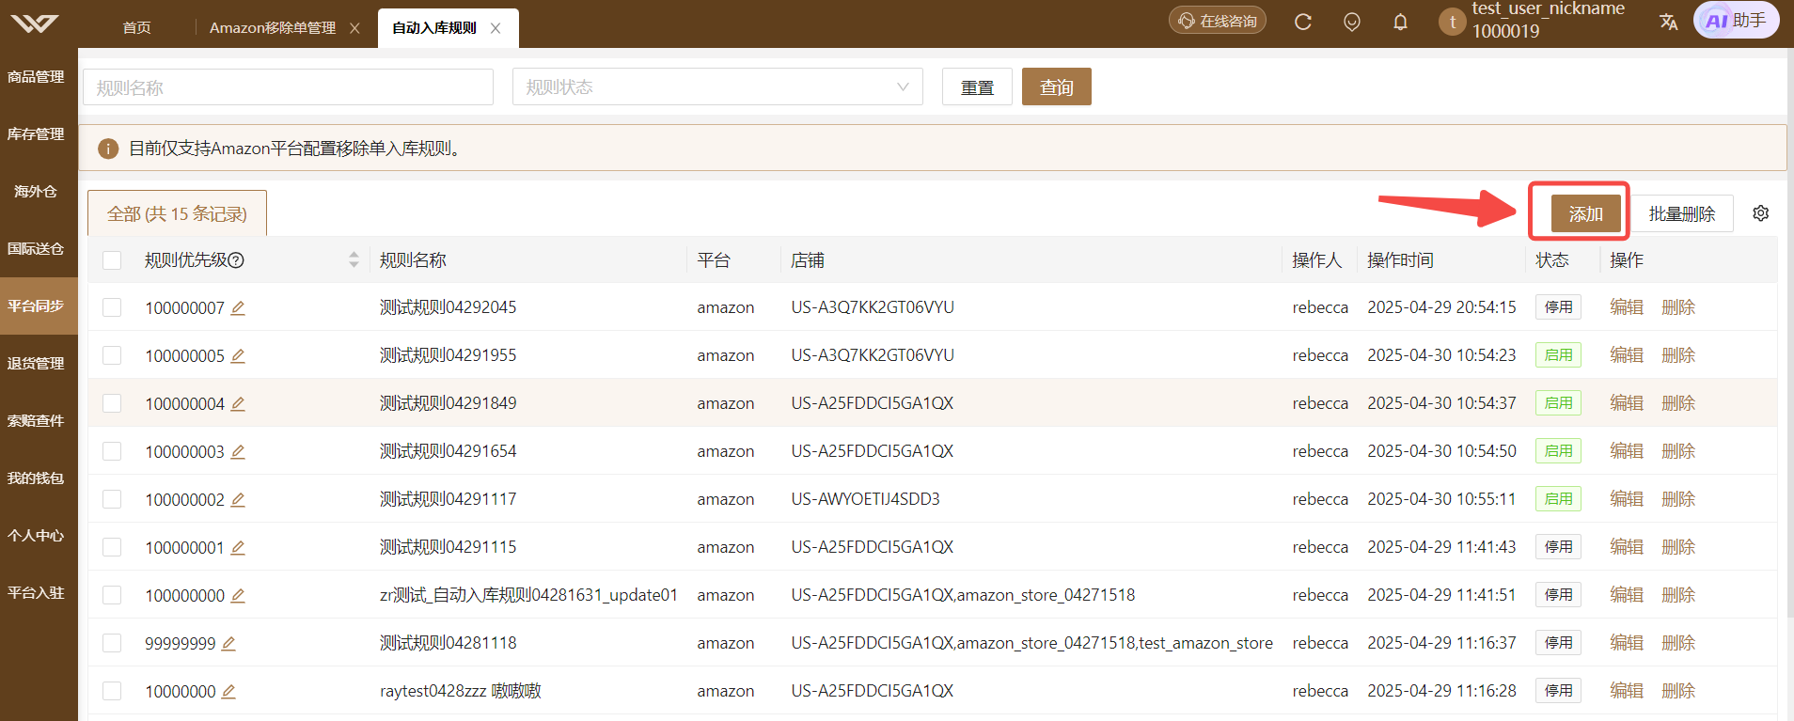Check the row checkbox for 100000002
Viewport: 1794px width, 721px height.
[x=112, y=499]
